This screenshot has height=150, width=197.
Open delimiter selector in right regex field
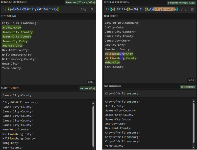106,9
